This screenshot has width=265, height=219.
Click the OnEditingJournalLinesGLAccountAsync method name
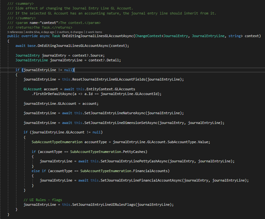click(97, 36)
